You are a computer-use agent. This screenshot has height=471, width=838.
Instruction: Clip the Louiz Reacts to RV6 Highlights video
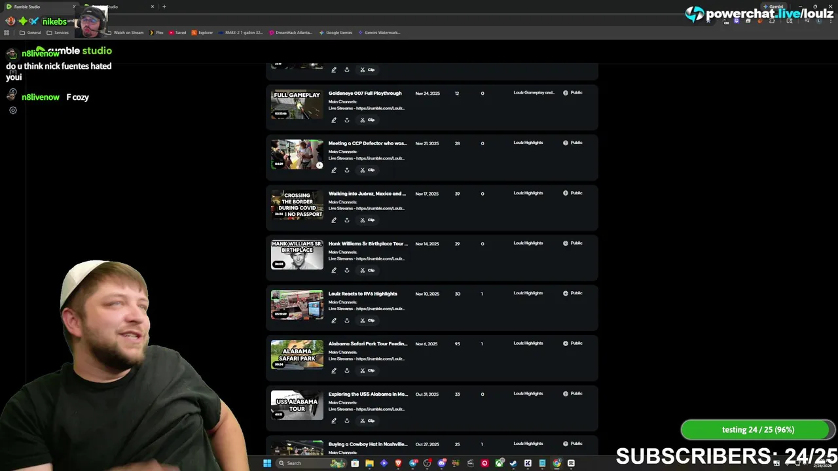367,321
